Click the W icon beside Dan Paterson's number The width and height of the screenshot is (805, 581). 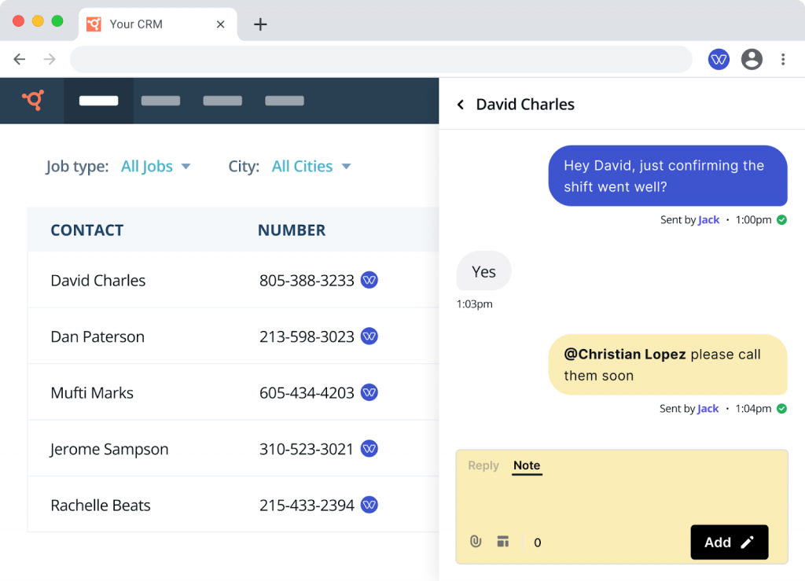(369, 336)
